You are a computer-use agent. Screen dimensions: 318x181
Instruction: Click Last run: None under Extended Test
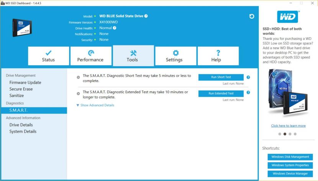pos(233,100)
